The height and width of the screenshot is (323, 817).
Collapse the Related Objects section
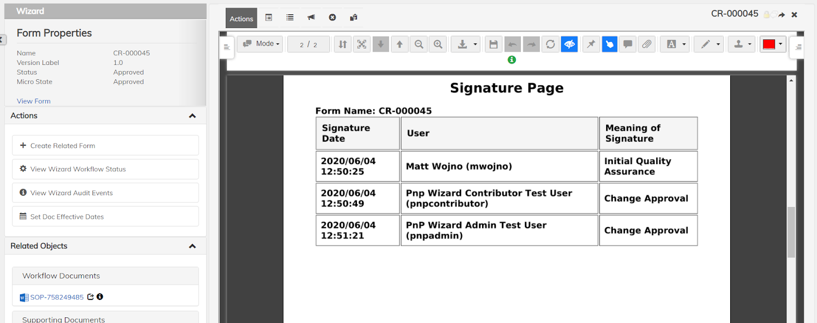pos(193,246)
